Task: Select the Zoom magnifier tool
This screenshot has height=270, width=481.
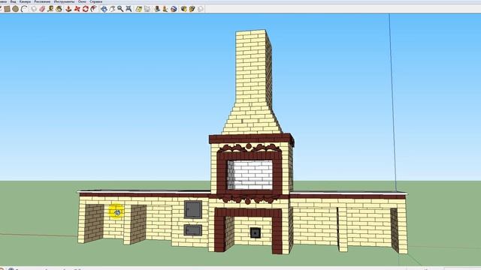Action: [x=120, y=9]
